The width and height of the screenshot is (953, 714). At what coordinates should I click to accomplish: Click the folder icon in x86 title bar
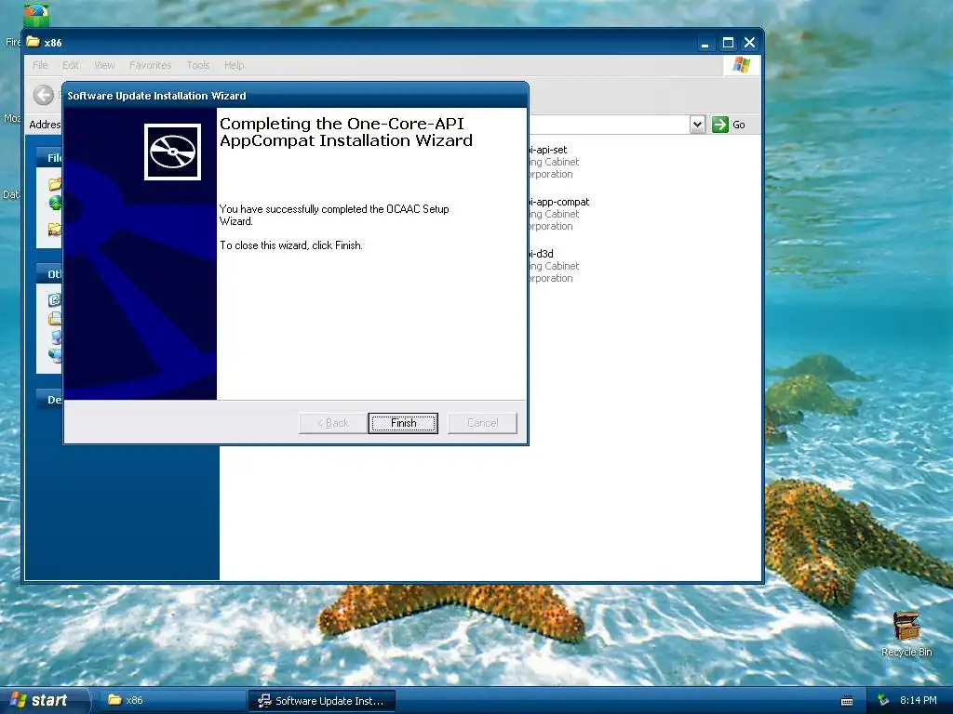[x=33, y=42]
